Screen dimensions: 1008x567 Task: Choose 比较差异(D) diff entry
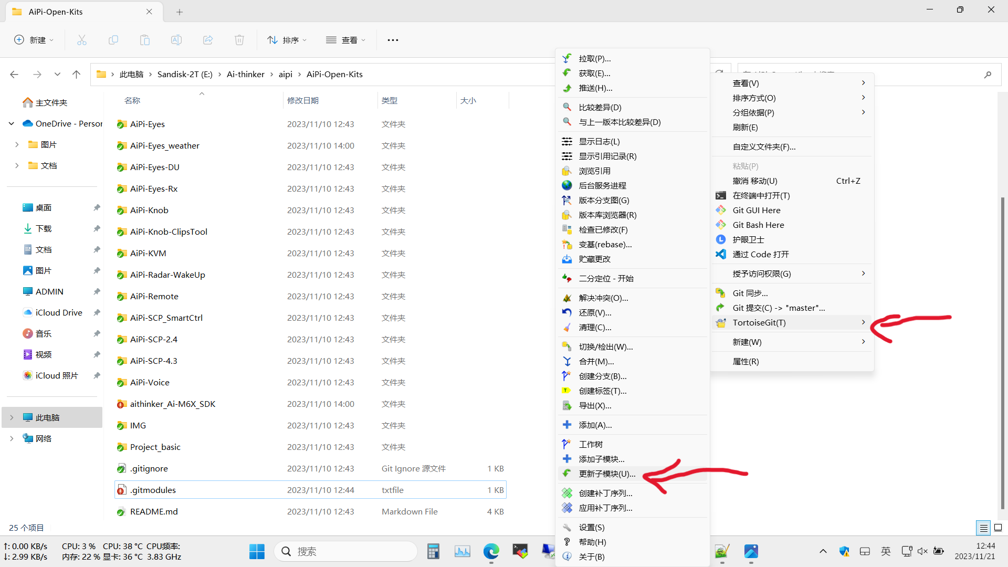coord(633,107)
